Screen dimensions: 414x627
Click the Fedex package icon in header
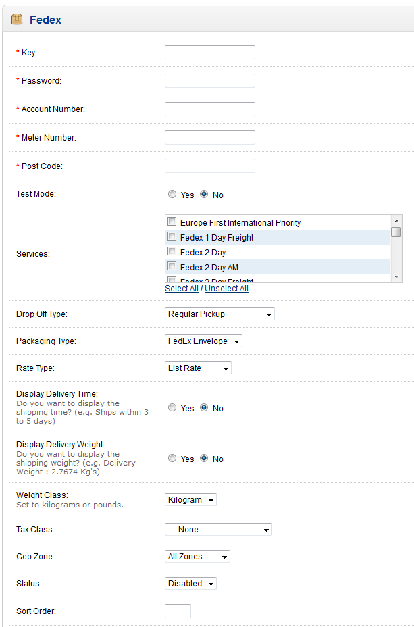click(x=17, y=20)
